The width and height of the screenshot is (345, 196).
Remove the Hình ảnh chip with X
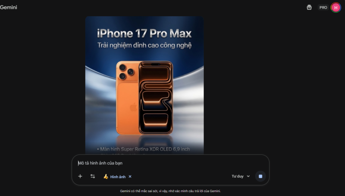[x=130, y=177]
